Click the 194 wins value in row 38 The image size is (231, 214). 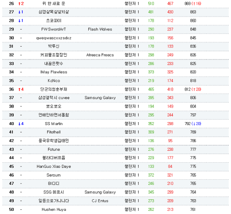151,107
